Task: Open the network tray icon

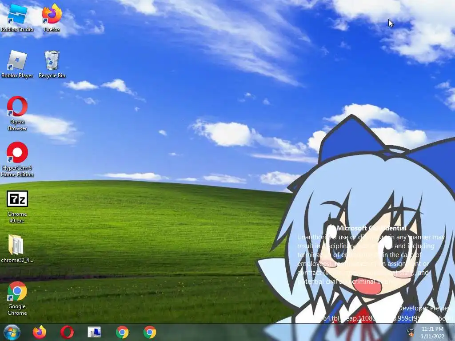Action: [x=410, y=333]
